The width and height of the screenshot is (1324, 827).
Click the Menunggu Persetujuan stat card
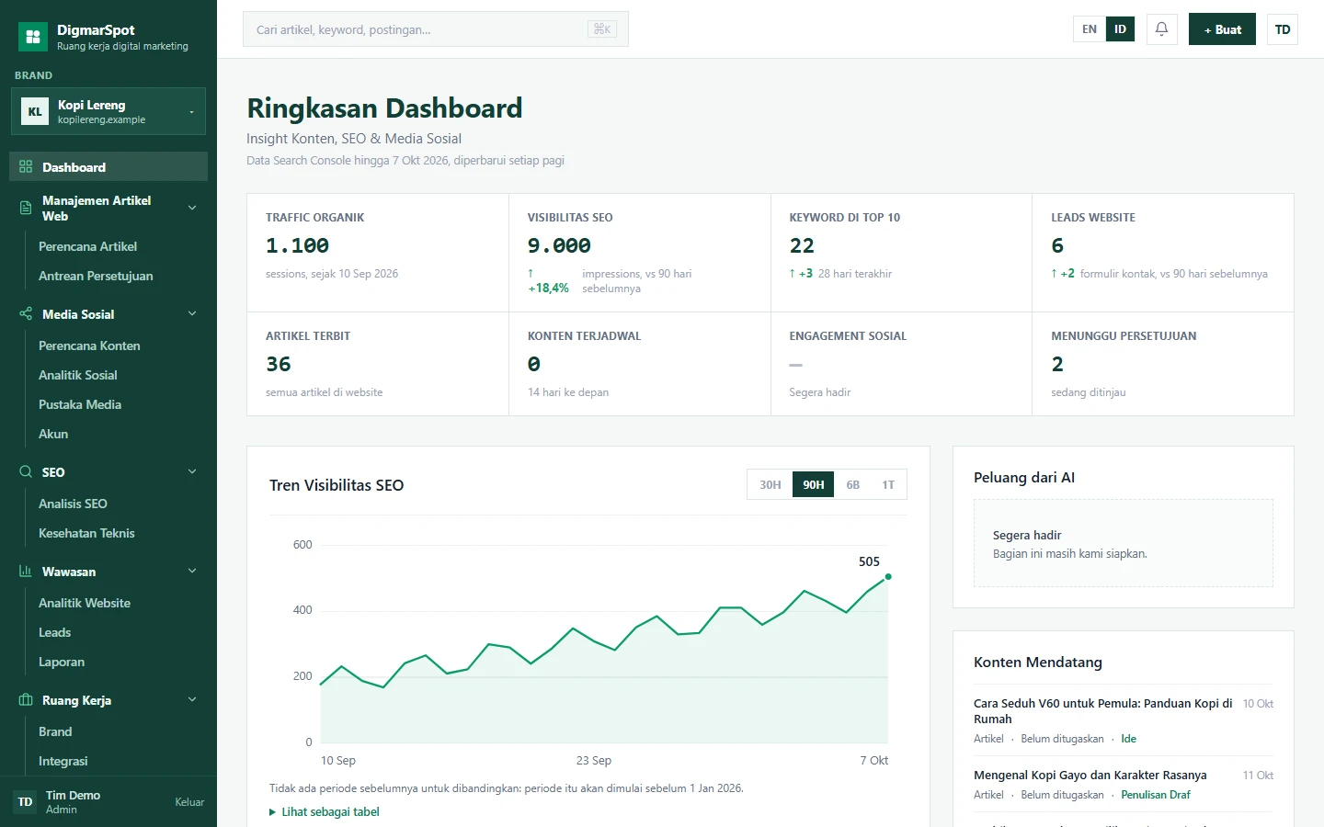pyautogui.click(x=1163, y=364)
